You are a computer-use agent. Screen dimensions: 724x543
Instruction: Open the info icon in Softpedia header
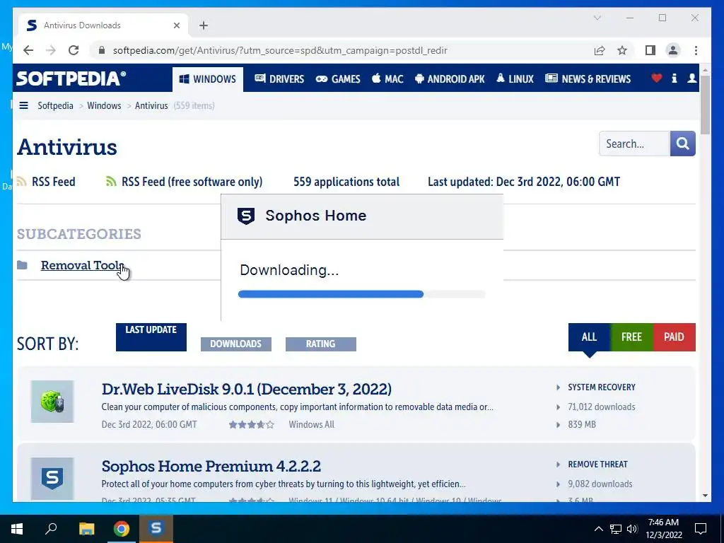point(674,78)
